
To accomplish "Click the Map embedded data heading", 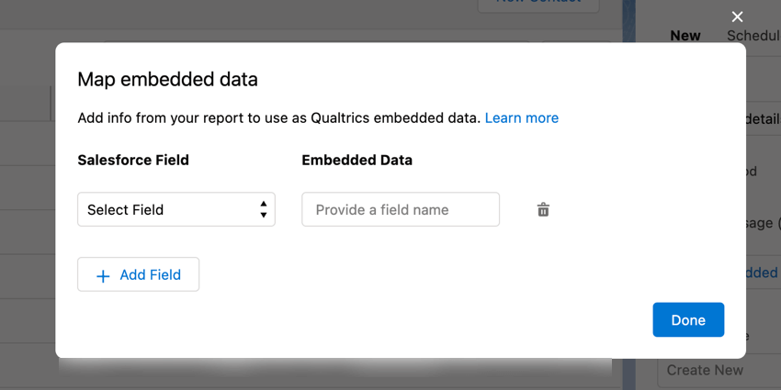I will click(167, 80).
